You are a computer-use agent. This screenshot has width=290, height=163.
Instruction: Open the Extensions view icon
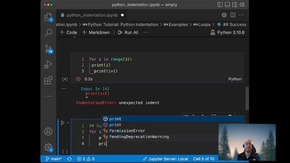coord(48,81)
